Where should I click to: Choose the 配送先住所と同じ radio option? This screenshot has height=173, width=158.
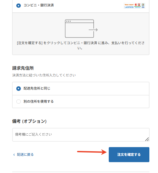click(x=19, y=89)
